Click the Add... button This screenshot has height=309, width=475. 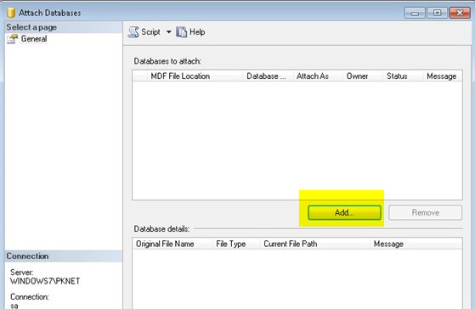[344, 212]
